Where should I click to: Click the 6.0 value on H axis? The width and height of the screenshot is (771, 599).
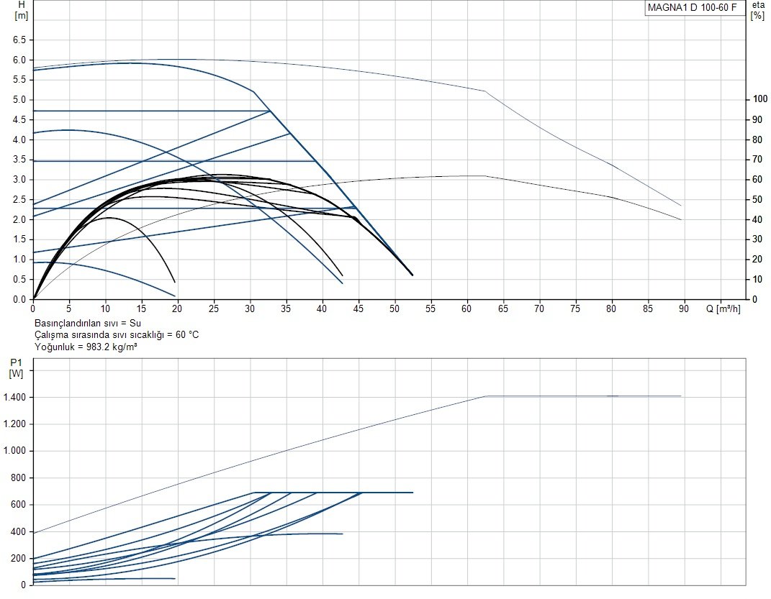[19, 60]
